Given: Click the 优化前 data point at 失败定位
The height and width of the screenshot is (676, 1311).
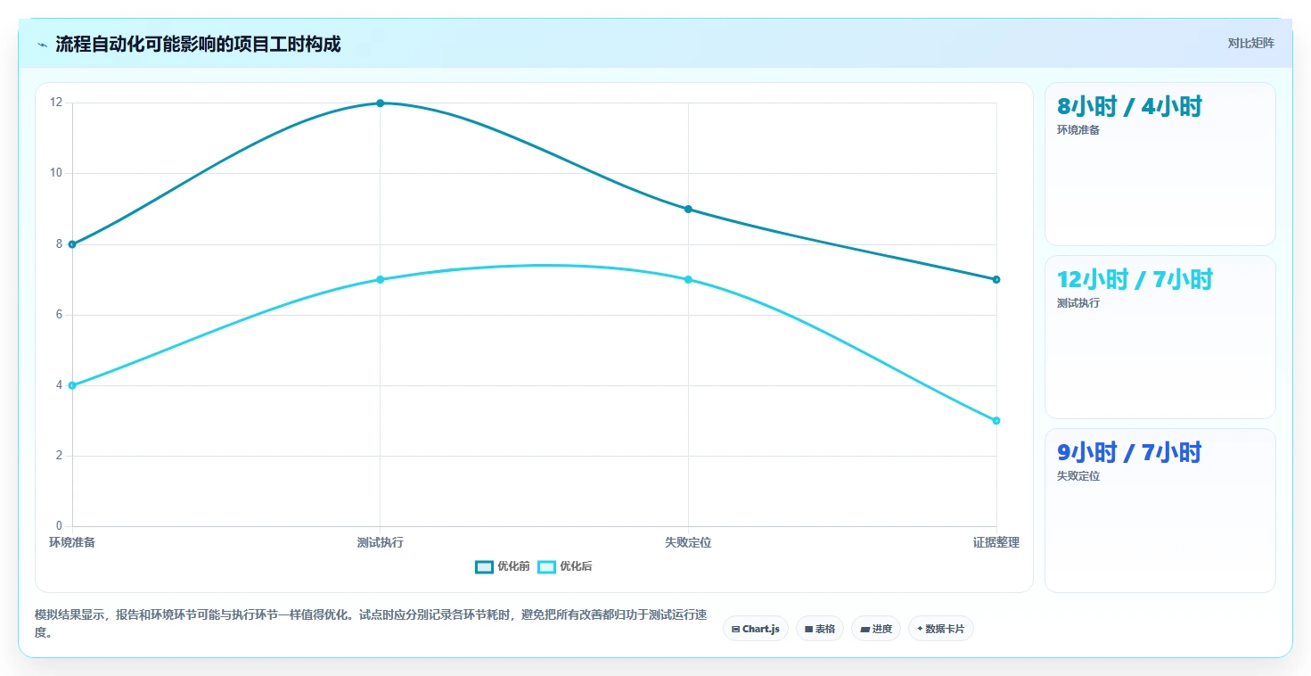Looking at the screenshot, I should 688,209.
